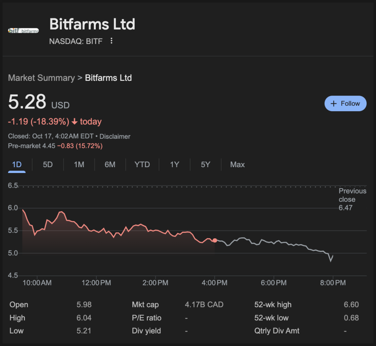Select the 5Y chart range
The height and width of the screenshot is (346, 376).
[x=205, y=164]
